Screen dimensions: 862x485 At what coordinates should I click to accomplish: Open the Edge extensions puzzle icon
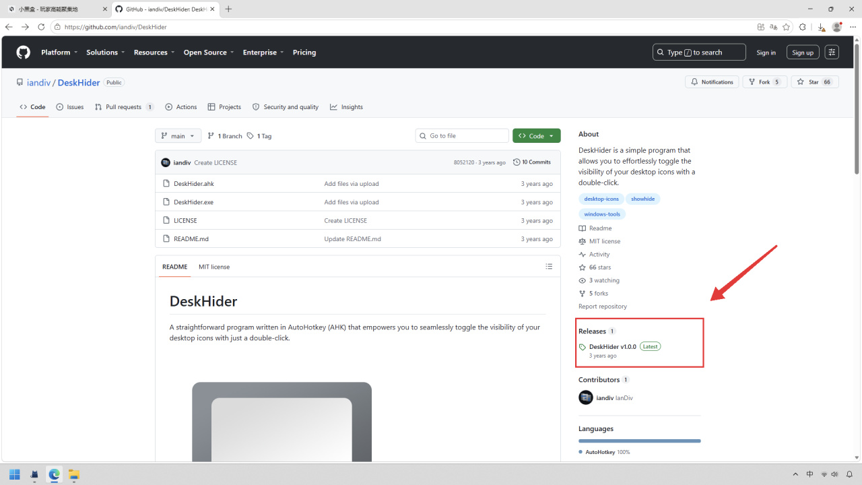803,27
